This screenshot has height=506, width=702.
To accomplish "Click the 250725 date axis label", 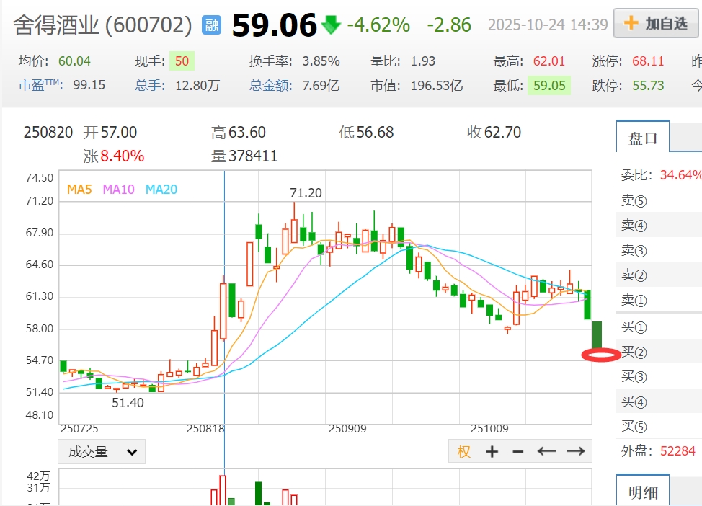I will click(x=79, y=429).
